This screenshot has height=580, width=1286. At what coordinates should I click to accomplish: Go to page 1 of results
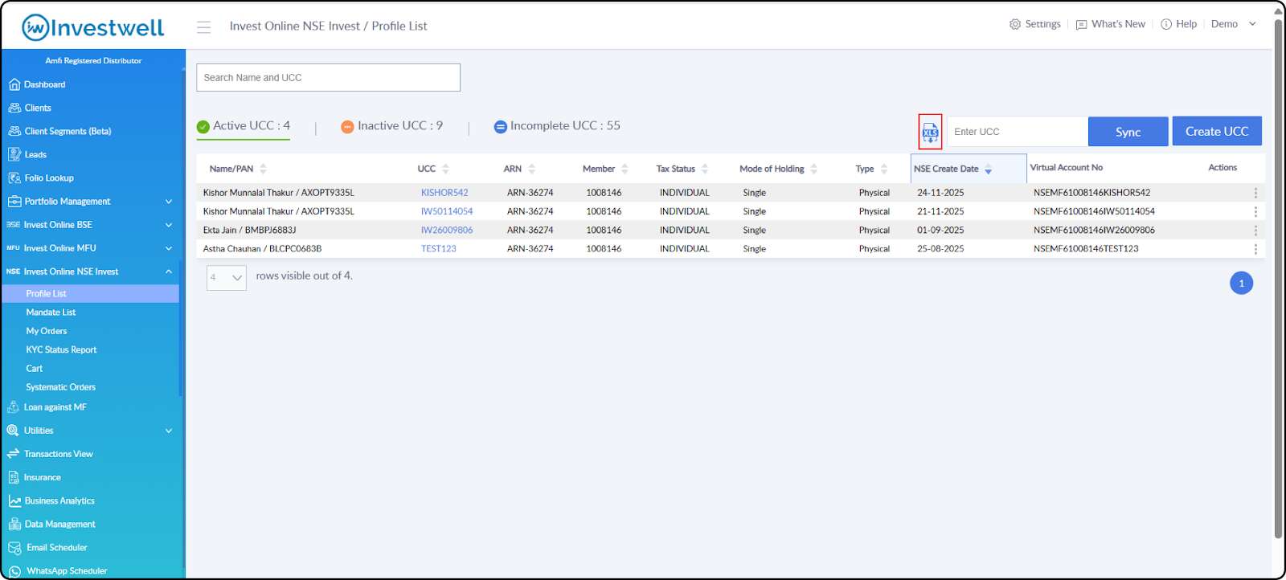[x=1242, y=283]
